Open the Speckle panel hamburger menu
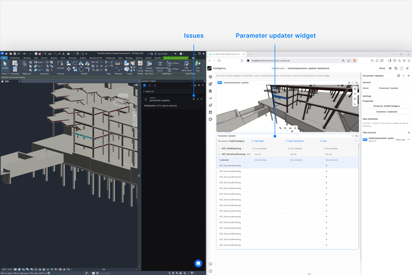412x275 pixels. click(203, 85)
